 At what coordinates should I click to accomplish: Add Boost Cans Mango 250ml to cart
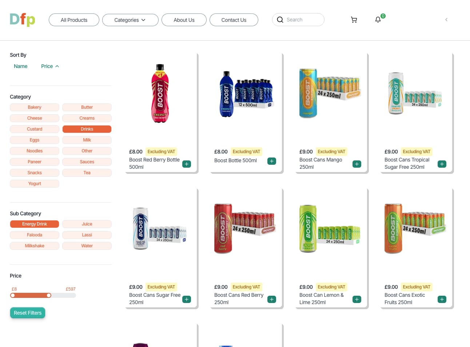point(357,164)
